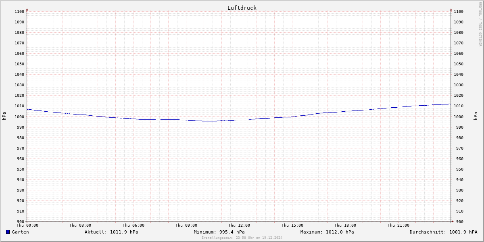Click the Luftdruck chart title
Viewport: 484px width, 242px height.
coord(242,8)
